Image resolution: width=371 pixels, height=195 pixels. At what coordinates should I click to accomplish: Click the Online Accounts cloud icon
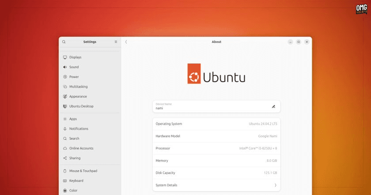(65, 148)
